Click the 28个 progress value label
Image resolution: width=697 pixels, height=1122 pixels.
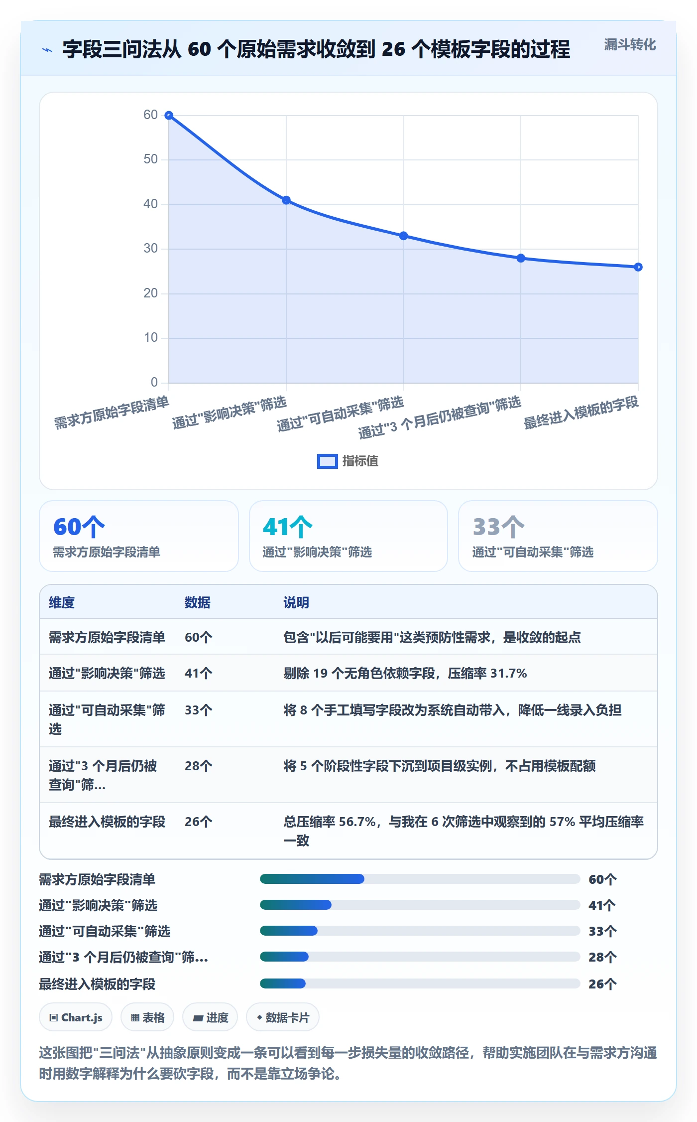click(602, 957)
